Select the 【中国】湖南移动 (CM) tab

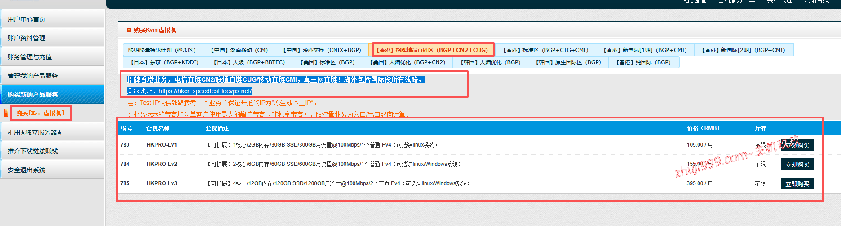tap(239, 50)
